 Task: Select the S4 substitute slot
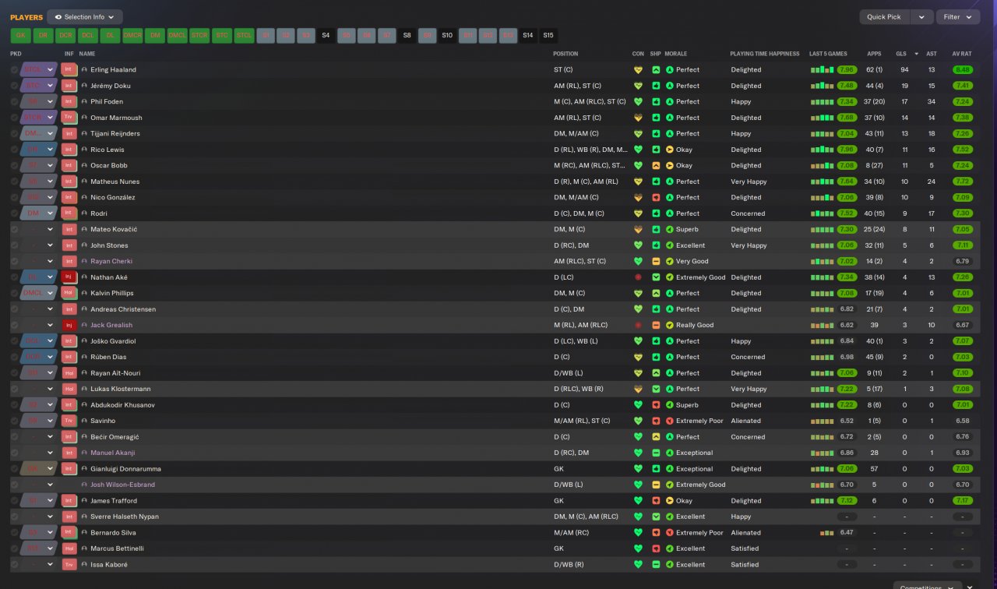[326, 35]
